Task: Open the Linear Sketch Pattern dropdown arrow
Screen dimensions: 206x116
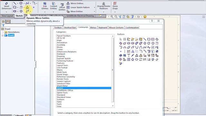Action: pos(94,7)
